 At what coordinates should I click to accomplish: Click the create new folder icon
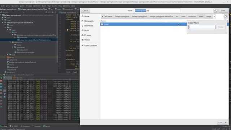point(226,17)
